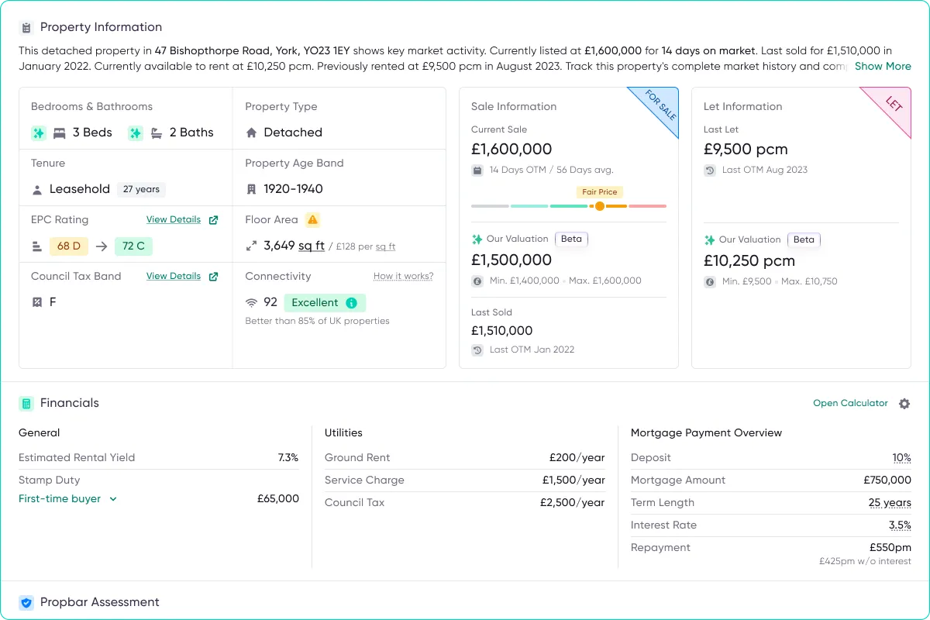Open Calculator from Financials section
This screenshot has width=930, height=620.
click(850, 403)
